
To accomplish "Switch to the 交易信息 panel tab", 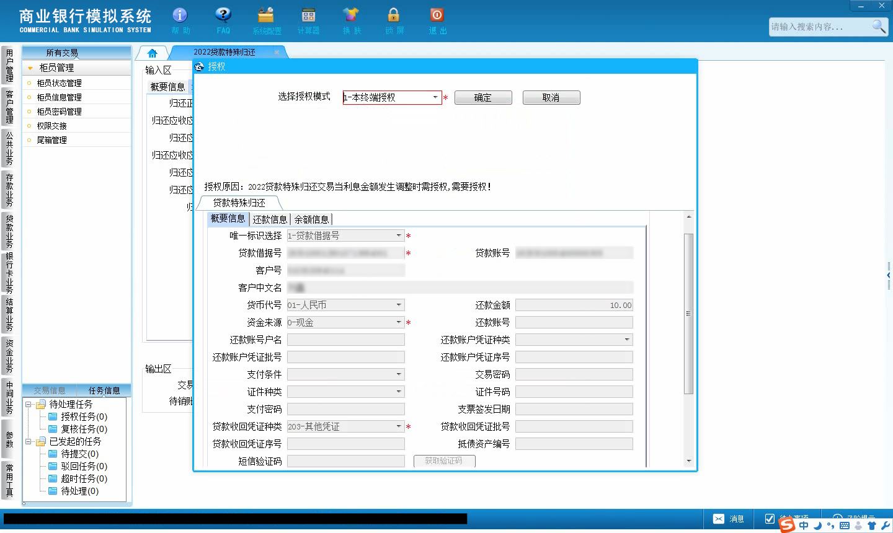I will tap(50, 390).
